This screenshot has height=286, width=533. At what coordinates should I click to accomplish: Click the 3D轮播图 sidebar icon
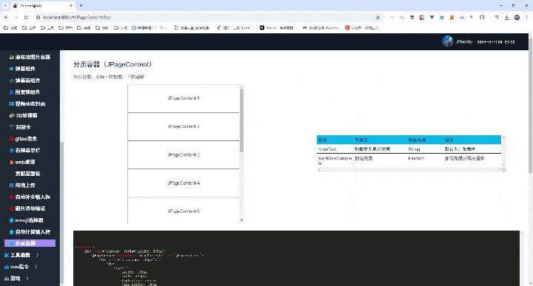[12, 115]
